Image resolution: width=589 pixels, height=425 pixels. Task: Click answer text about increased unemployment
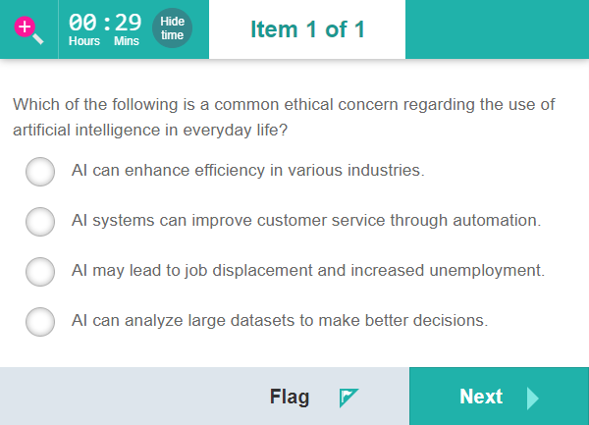click(308, 270)
